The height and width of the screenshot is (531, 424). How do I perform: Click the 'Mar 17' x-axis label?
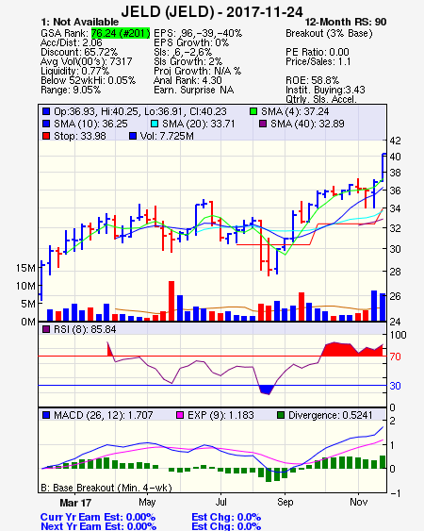(x=75, y=503)
